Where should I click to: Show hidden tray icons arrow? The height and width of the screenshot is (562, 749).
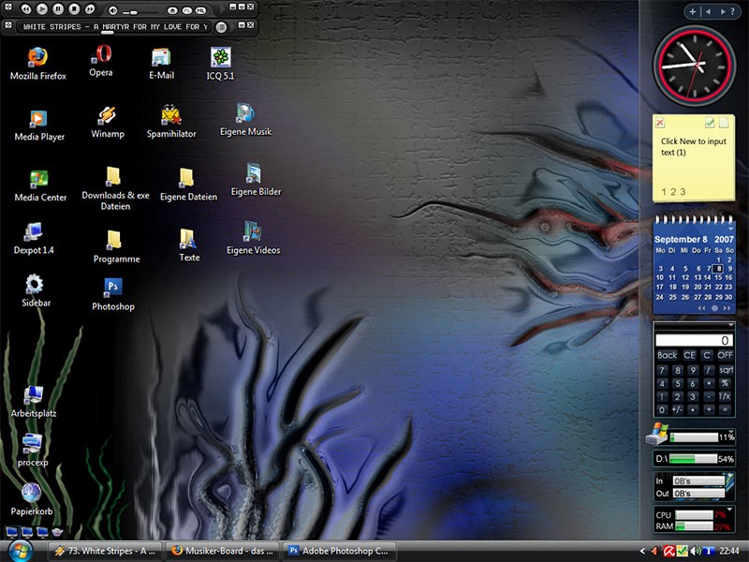(x=642, y=551)
